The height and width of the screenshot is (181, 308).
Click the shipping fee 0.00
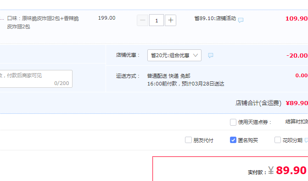click(x=302, y=75)
